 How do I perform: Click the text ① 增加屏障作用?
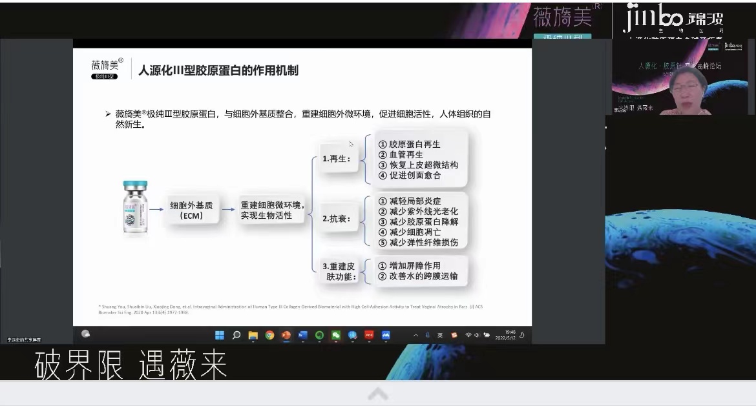tap(410, 266)
